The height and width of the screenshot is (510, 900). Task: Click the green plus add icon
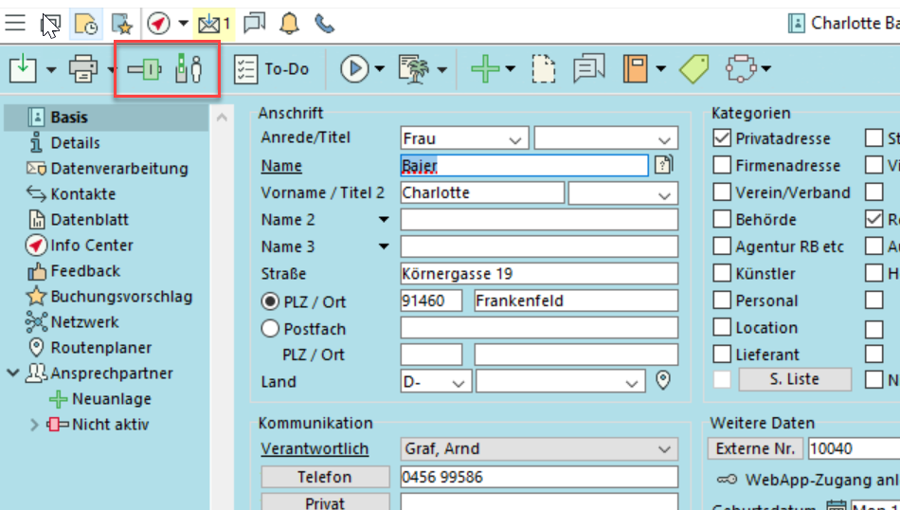click(485, 69)
